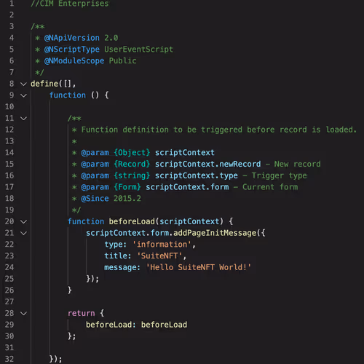Collapse the return block chevron on line 28
The image size is (364, 364).
click(x=23, y=313)
